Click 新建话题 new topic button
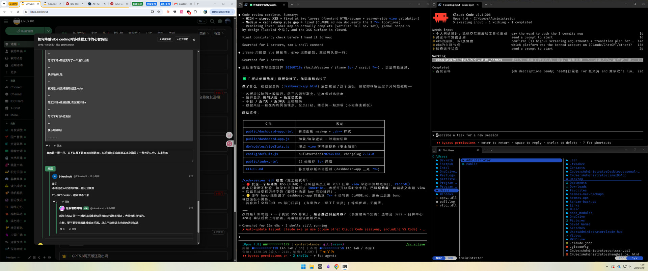The width and height of the screenshot is (648, 271). (x=25, y=31)
